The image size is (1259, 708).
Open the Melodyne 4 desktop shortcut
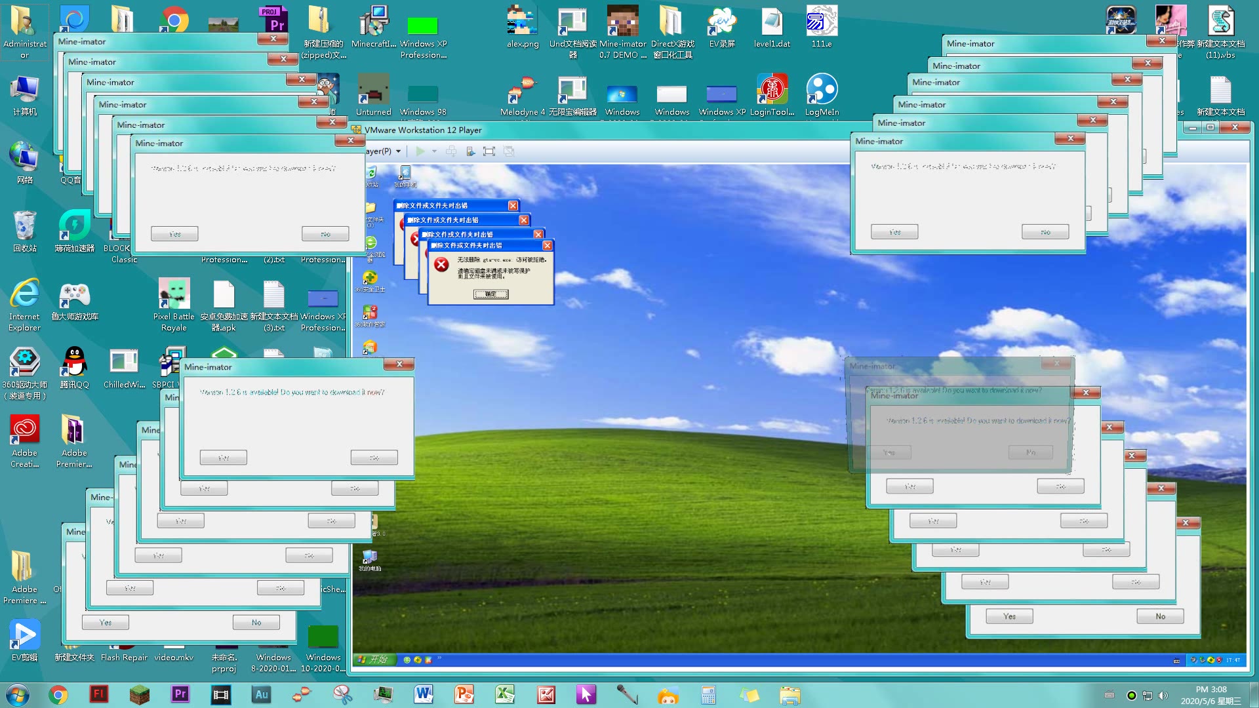click(x=523, y=96)
